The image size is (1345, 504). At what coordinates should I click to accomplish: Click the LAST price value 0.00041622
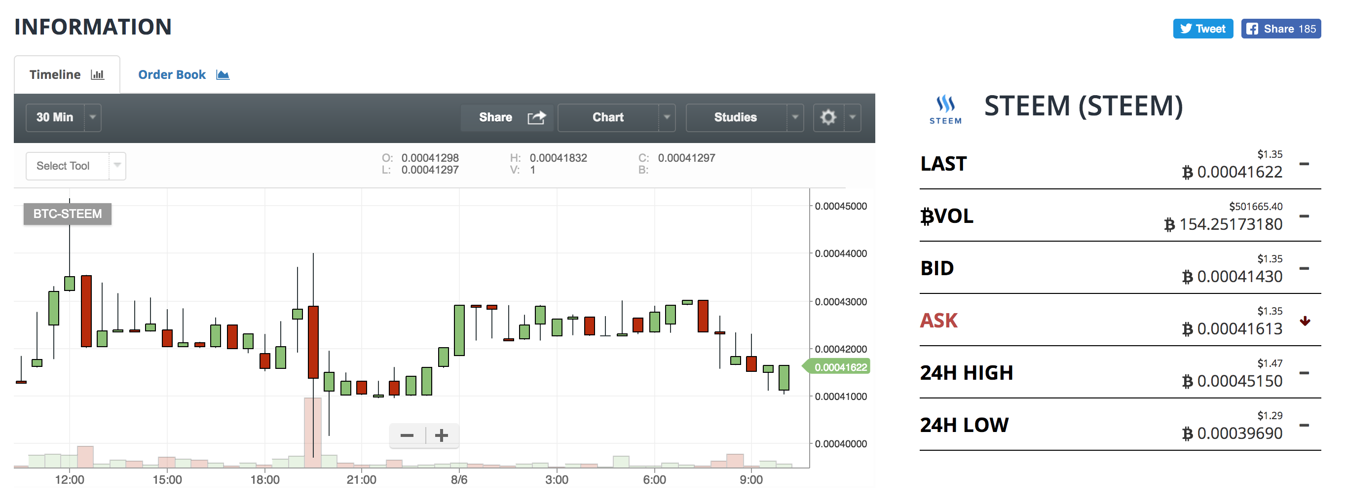pos(1232,172)
